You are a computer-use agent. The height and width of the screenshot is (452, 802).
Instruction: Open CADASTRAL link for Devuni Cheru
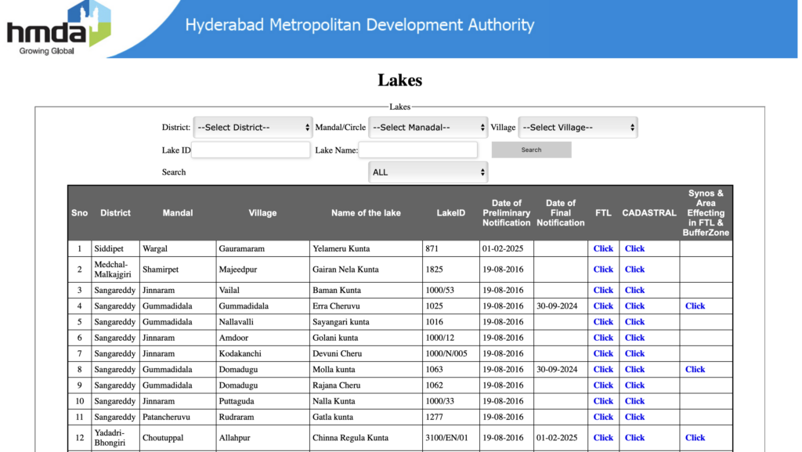click(634, 353)
